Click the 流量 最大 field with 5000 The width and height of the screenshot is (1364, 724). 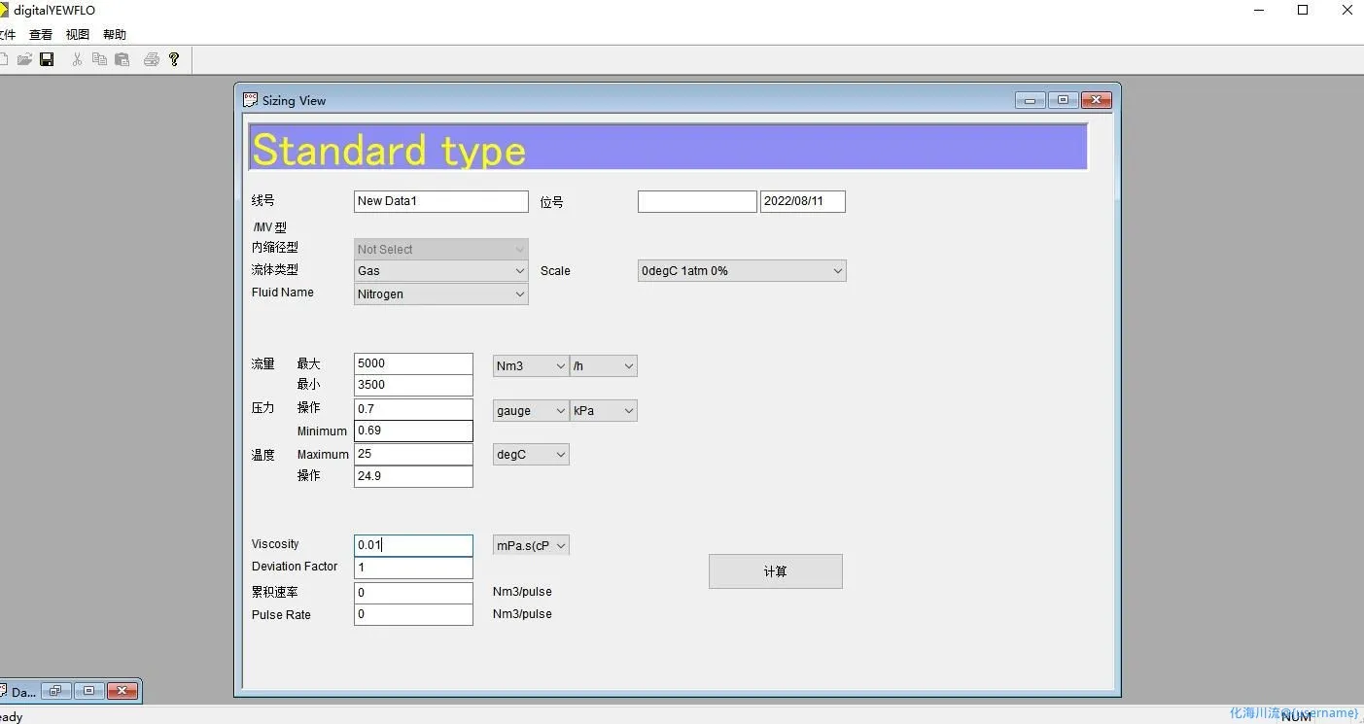point(413,363)
